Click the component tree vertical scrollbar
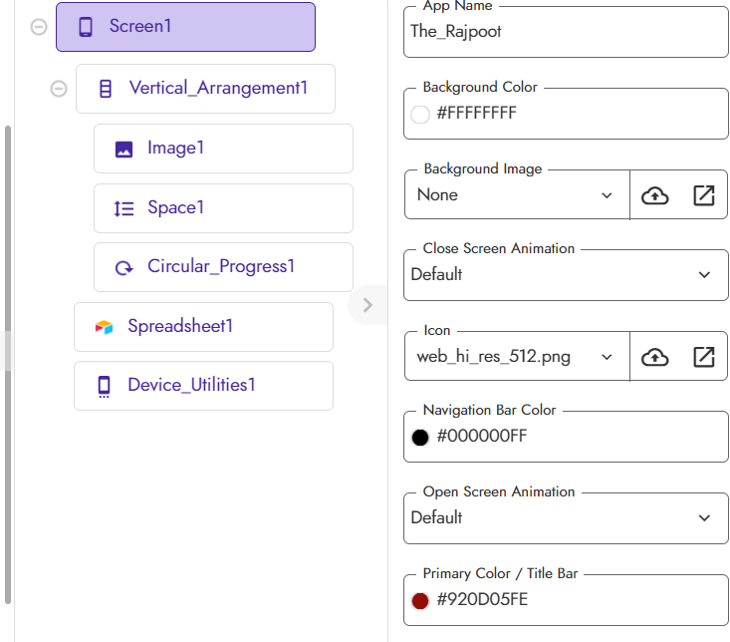This screenshot has width=730, height=642. 7,365
